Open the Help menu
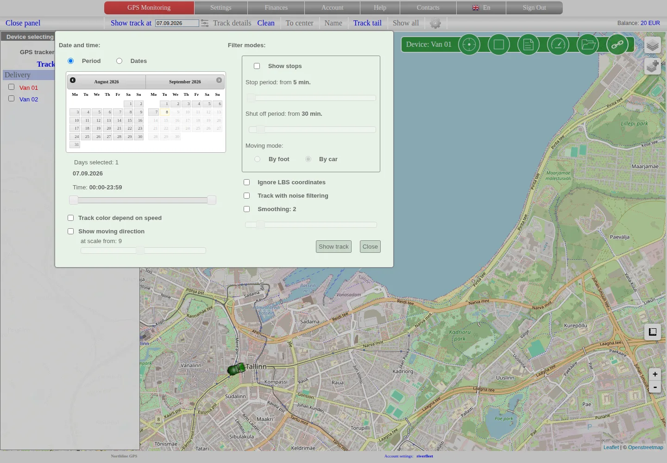 coord(380,8)
